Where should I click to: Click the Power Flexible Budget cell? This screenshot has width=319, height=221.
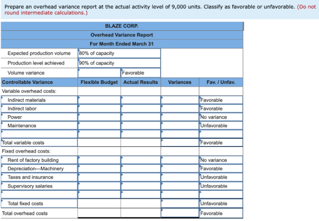[99, 117]
